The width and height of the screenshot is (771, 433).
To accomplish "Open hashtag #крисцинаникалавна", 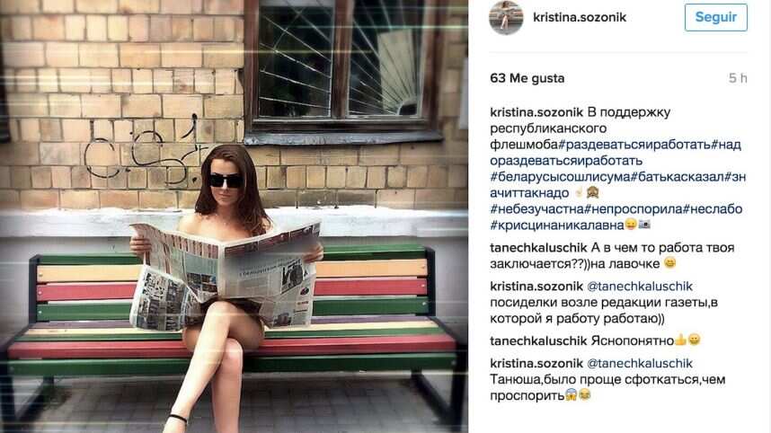I will pyautogui.click(x=557, y=225).
